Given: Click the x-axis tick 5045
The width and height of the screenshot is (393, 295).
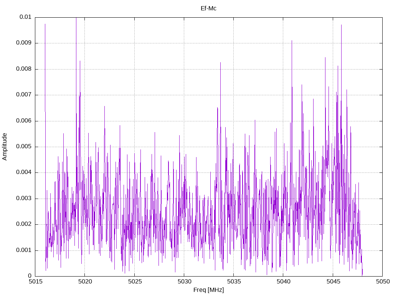Looking at the screenshot, I should point(334,282).
